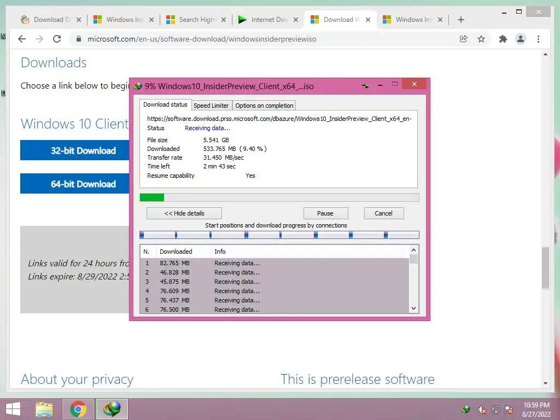
Task: Click the Receiving data... status text
Action: 207,128
